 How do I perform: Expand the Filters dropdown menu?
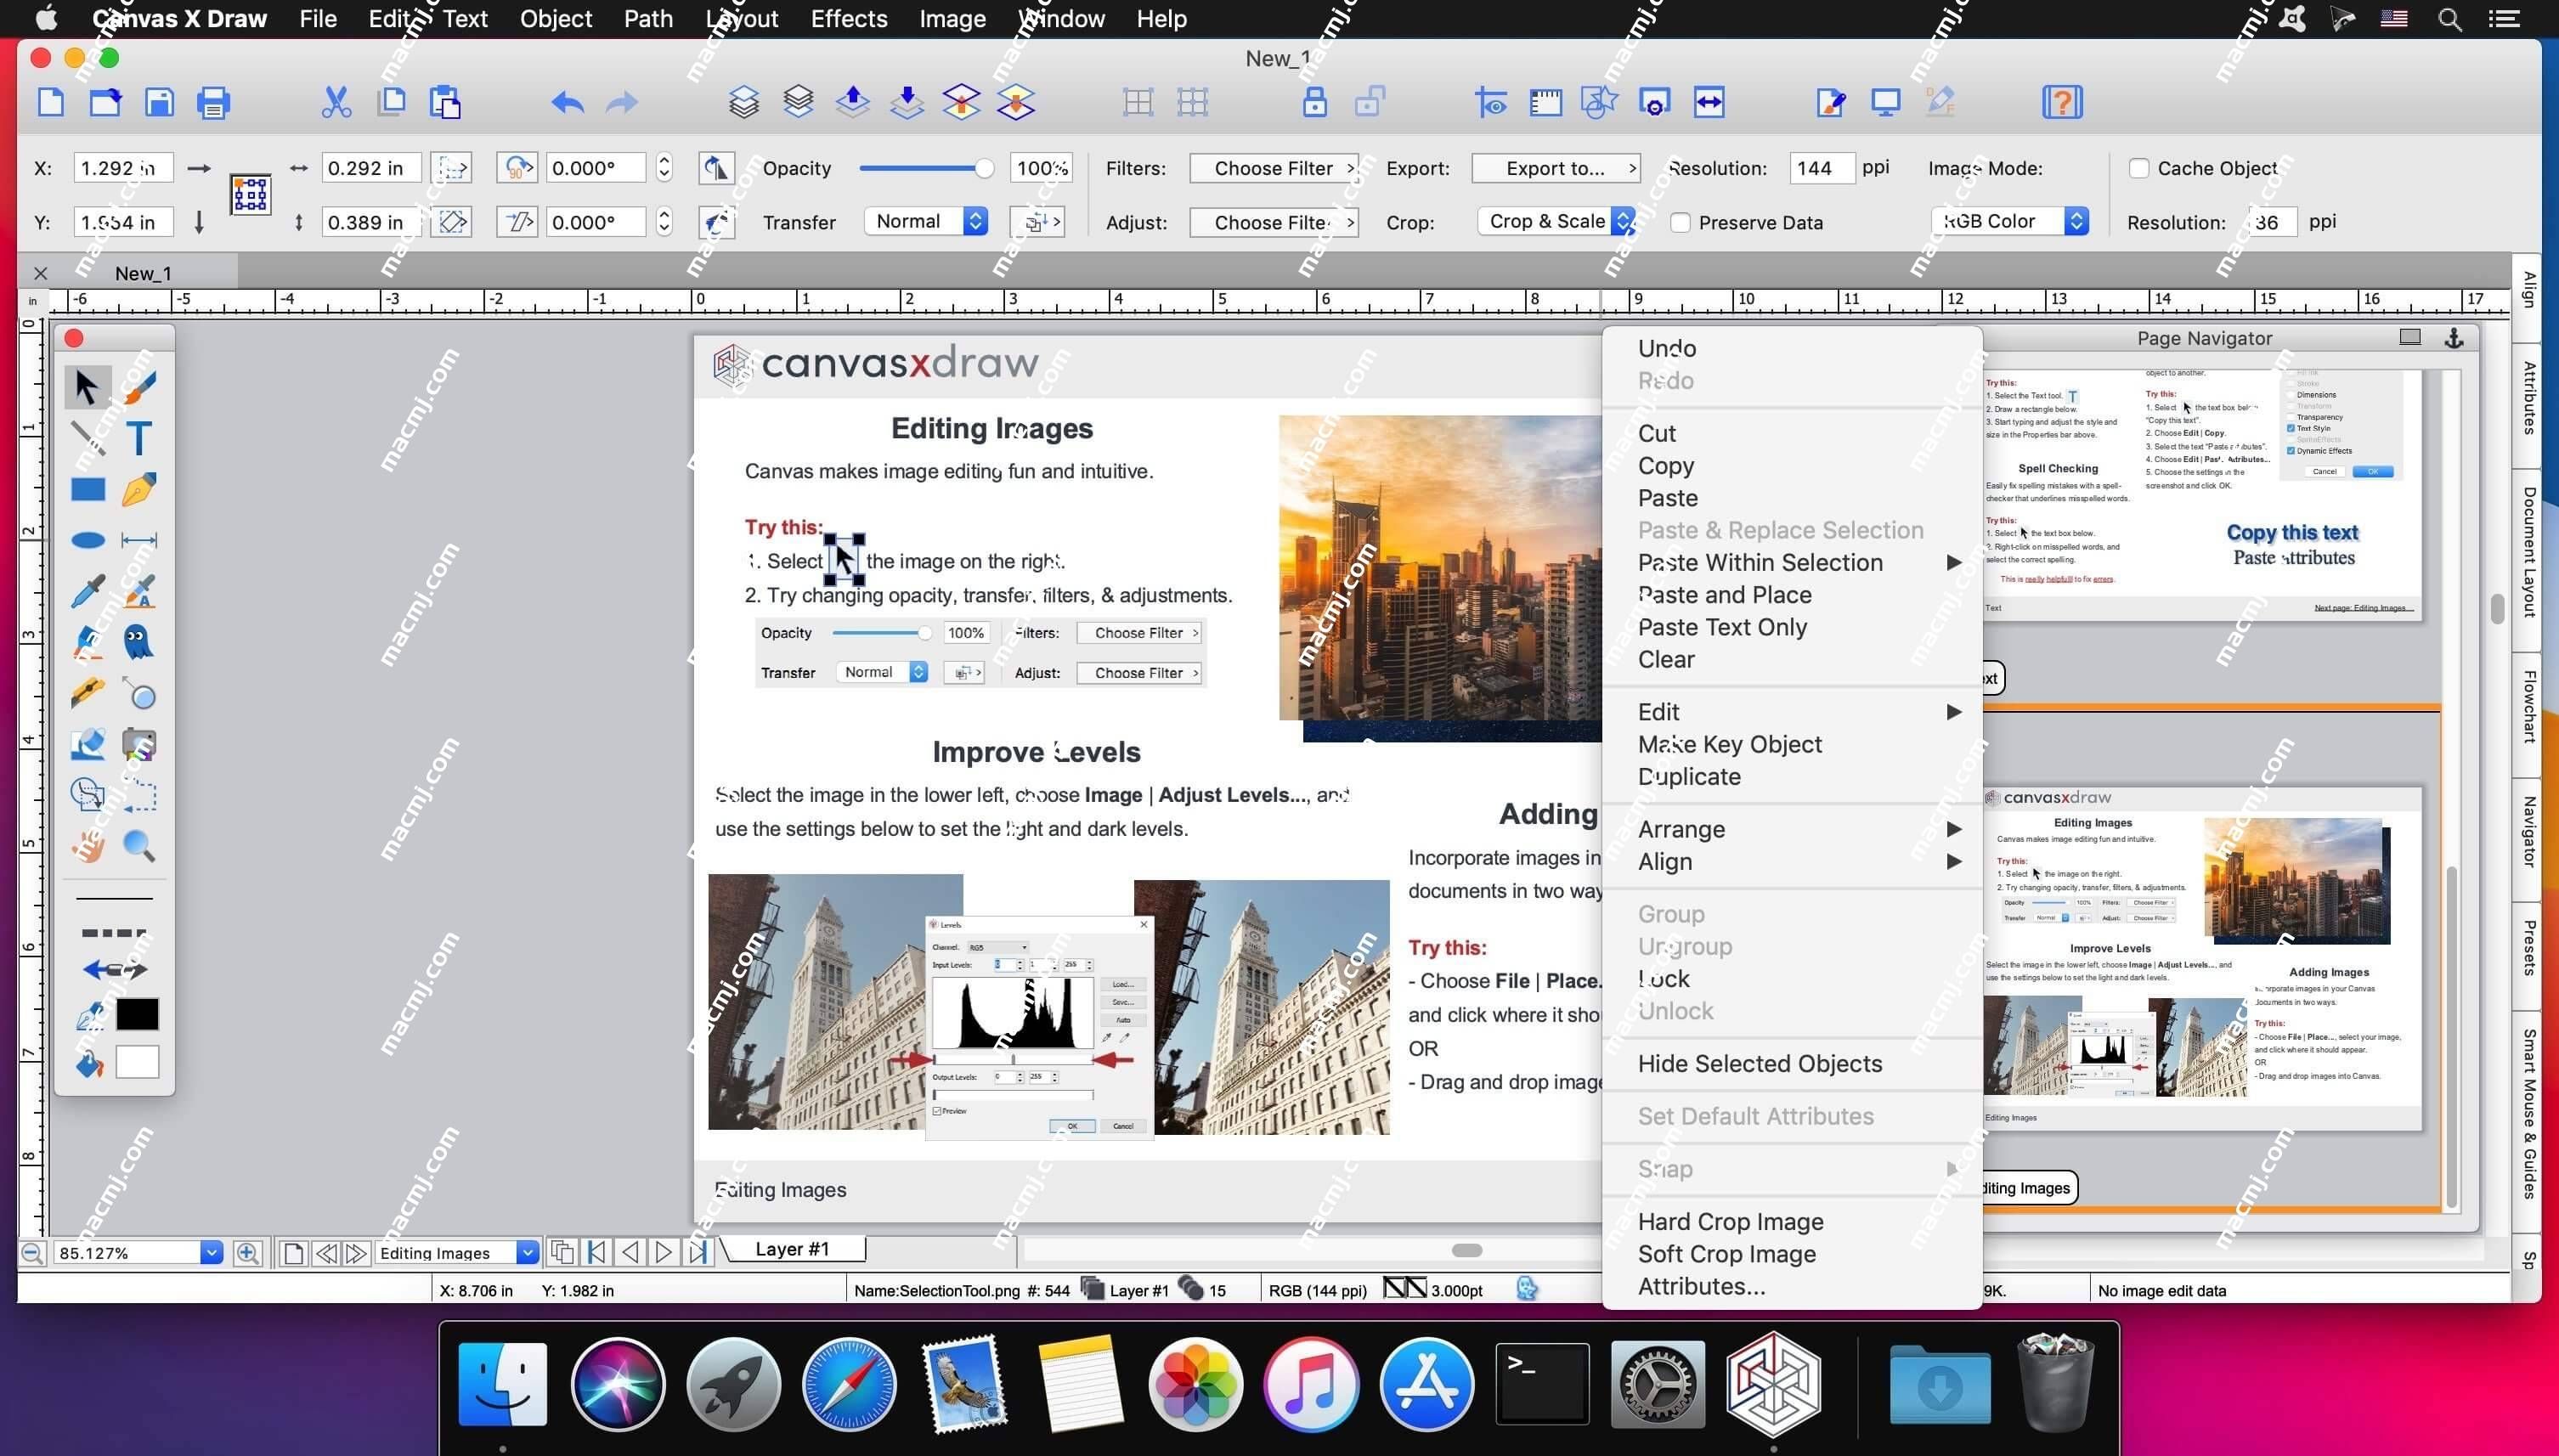[1276, 166]
